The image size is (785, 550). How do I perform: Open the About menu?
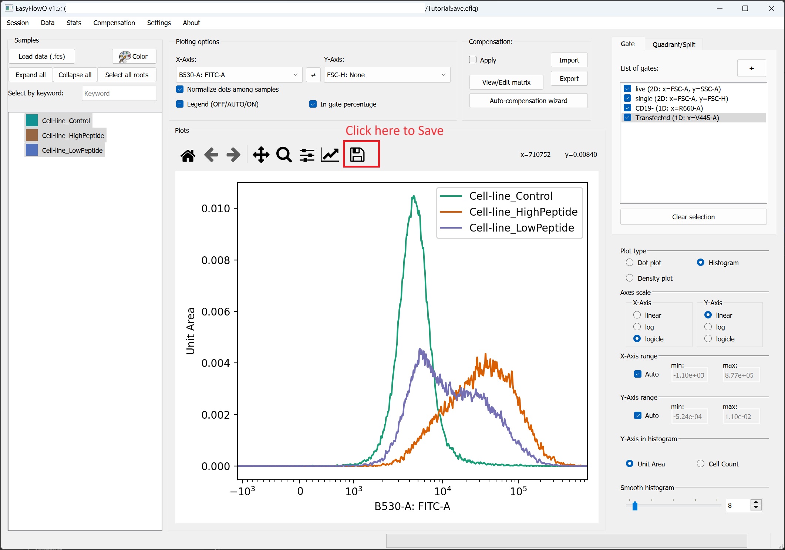192,23
